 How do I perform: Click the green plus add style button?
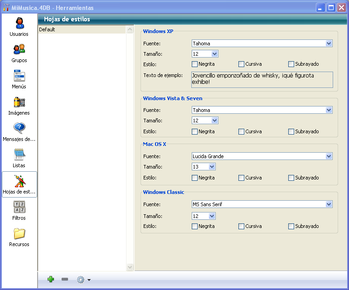[x=51, y=280]
